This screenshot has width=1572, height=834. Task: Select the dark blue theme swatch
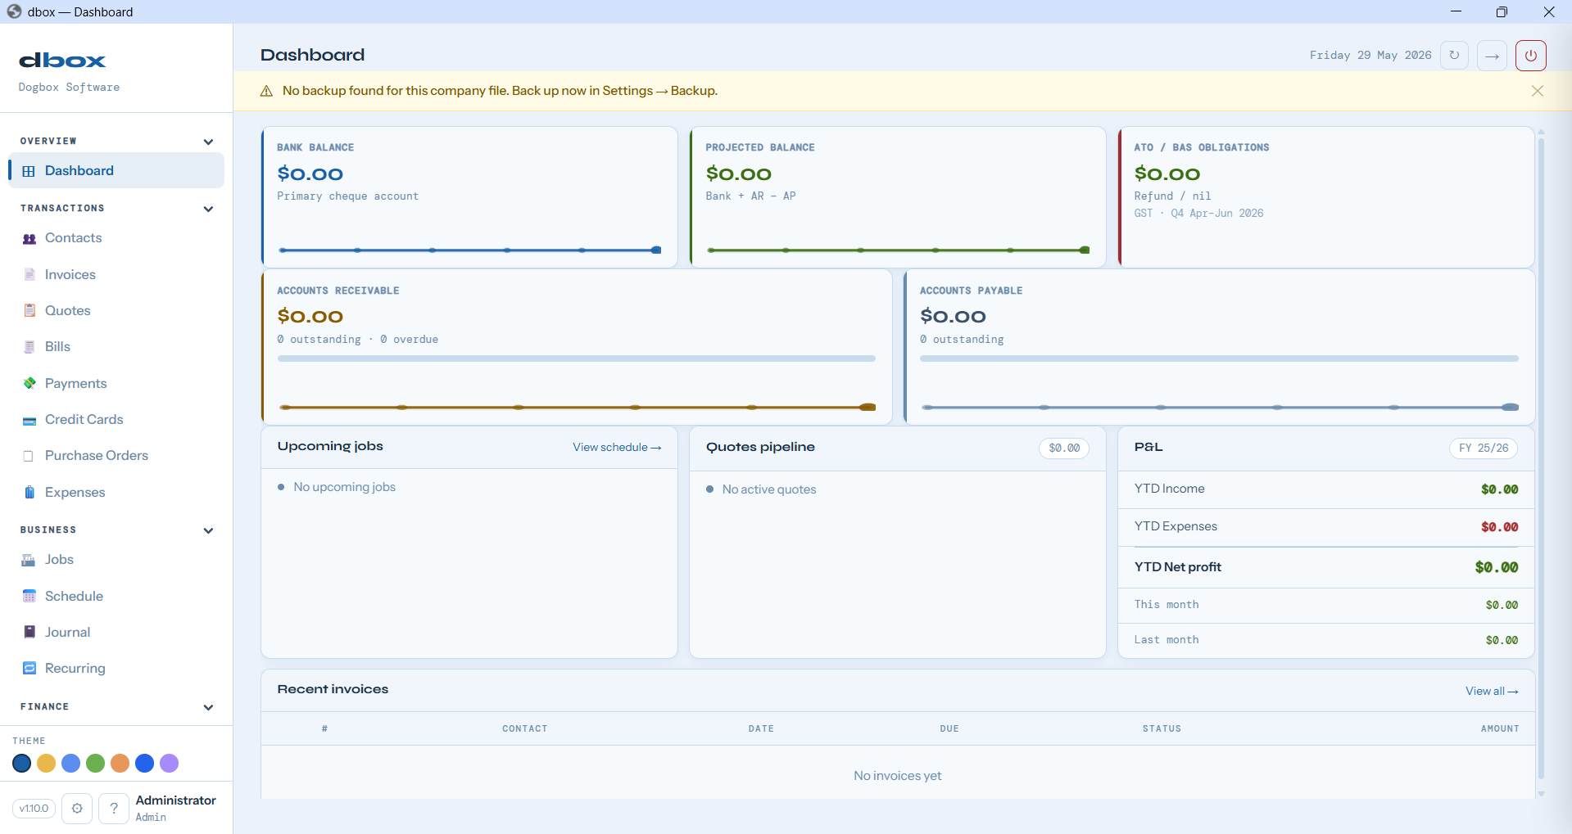tap(22, 764)
